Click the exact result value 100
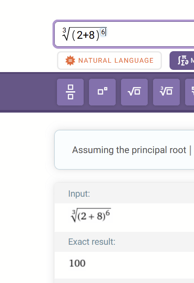The height and width of the screenshot is (283, 194). pyautogui.click(x=77, y=263)
